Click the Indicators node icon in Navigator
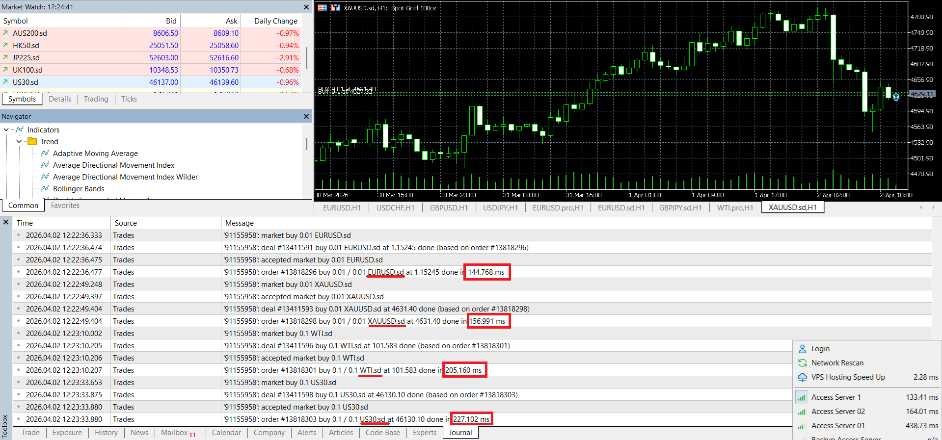 coord(20,129)
